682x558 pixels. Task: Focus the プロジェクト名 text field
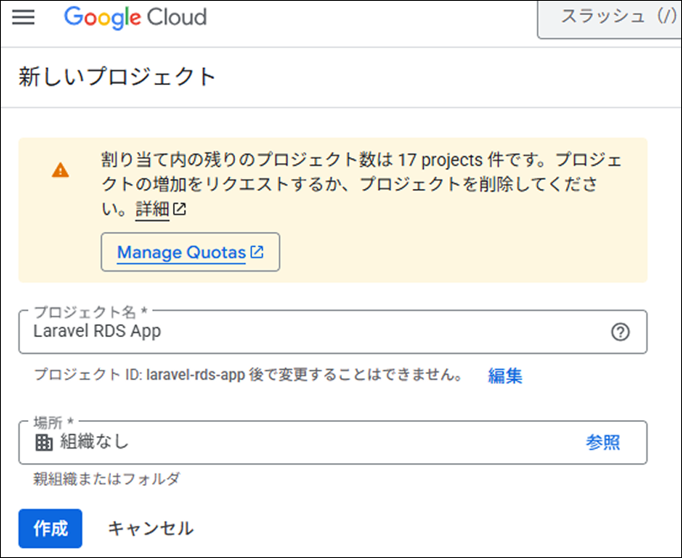coord(311,332)
